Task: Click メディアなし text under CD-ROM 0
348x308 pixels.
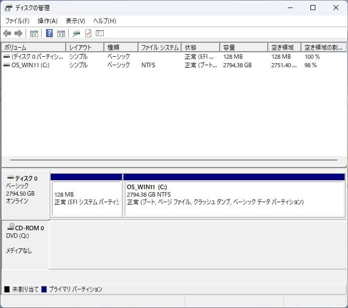Action: (19, 251)
